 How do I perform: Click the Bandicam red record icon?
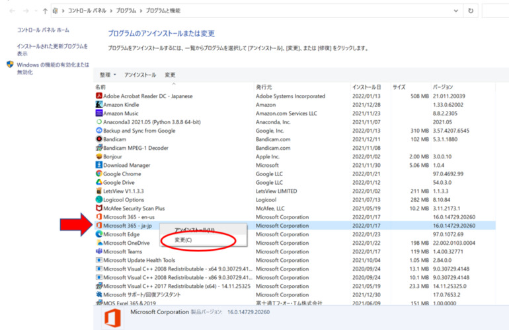[x=99, y=139]
